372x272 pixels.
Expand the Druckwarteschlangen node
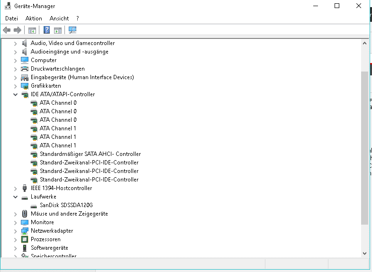[16, 69]
